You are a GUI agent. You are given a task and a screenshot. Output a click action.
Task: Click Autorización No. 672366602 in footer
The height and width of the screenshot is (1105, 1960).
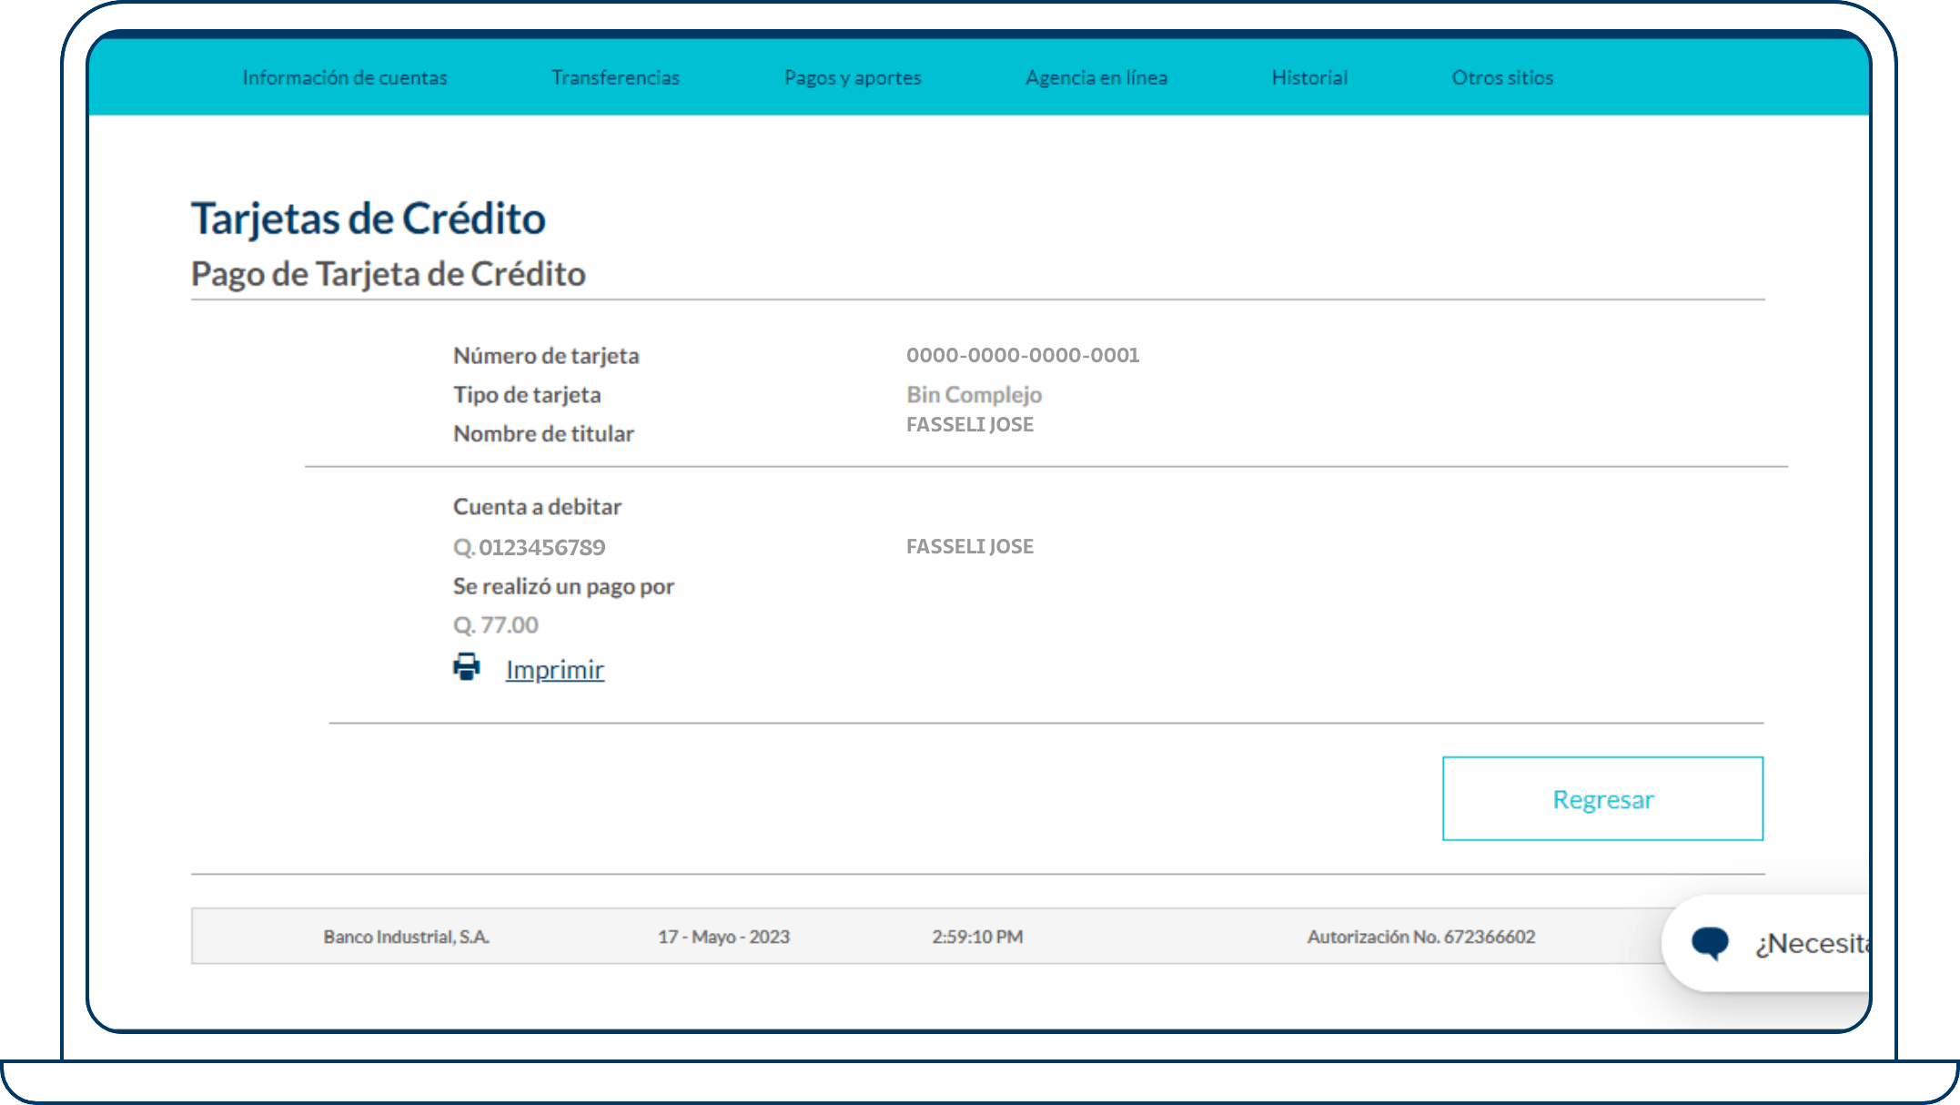[x=1421, y=937]
